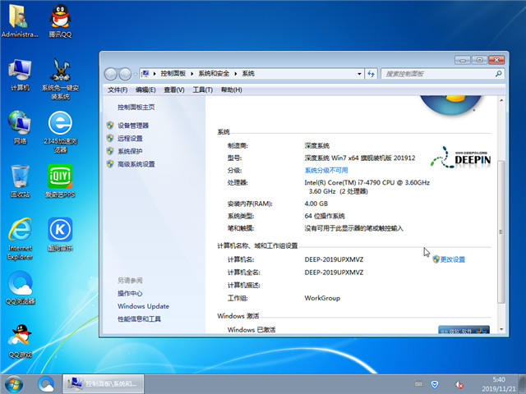
Task: Click the shield icon beside 远程设置
Action: pos(110,138)
